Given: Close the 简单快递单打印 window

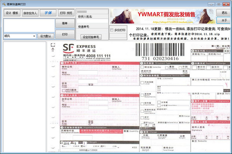Looking at the screenshot, I should pyautogui.click(x=226, y=4).
